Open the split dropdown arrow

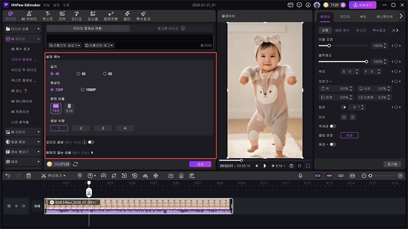pos(65,176)
